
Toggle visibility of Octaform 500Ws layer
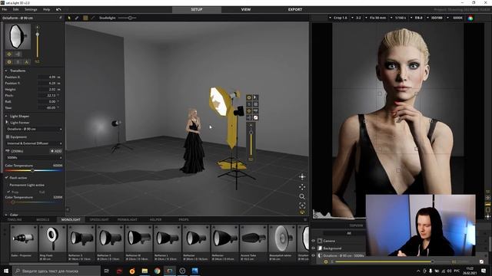pos(313,255)
